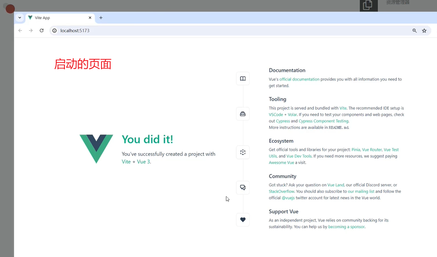Click the You did it! heading
The image size is (437, 257).
coord(148,139)
